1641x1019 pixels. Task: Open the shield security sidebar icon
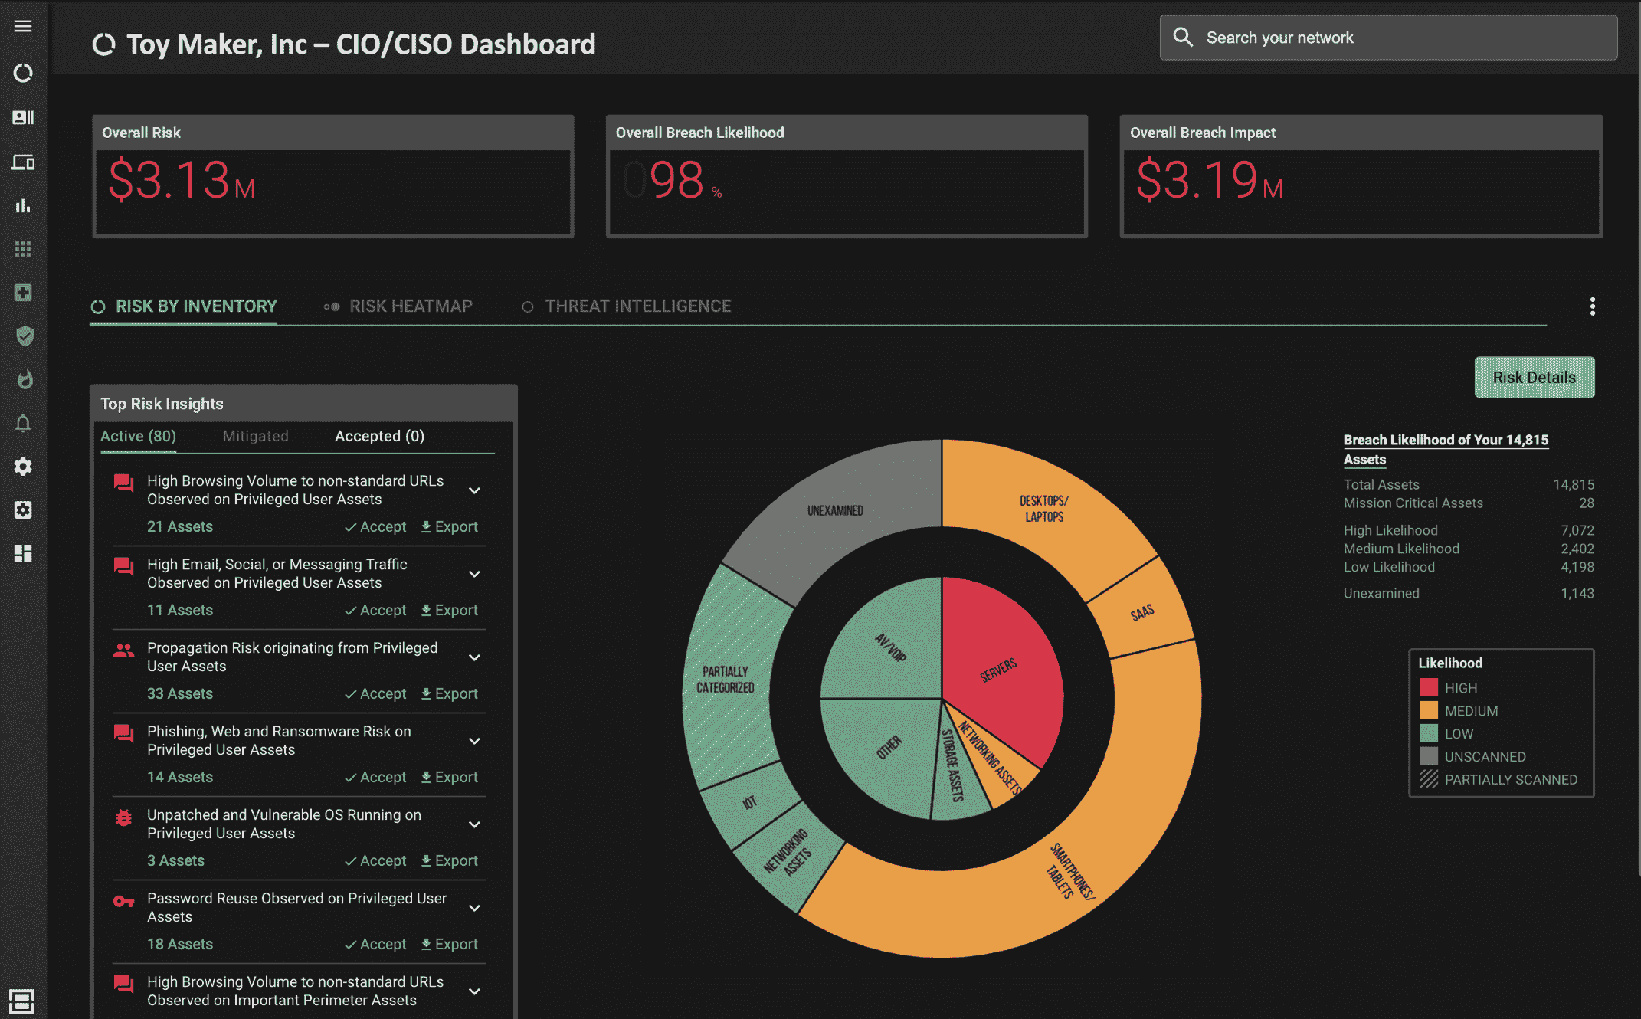click(24, 336)
